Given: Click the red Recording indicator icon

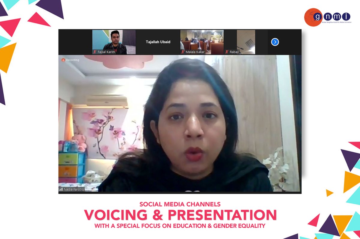Looking at the screenshot, I should [x=63, y=60].
